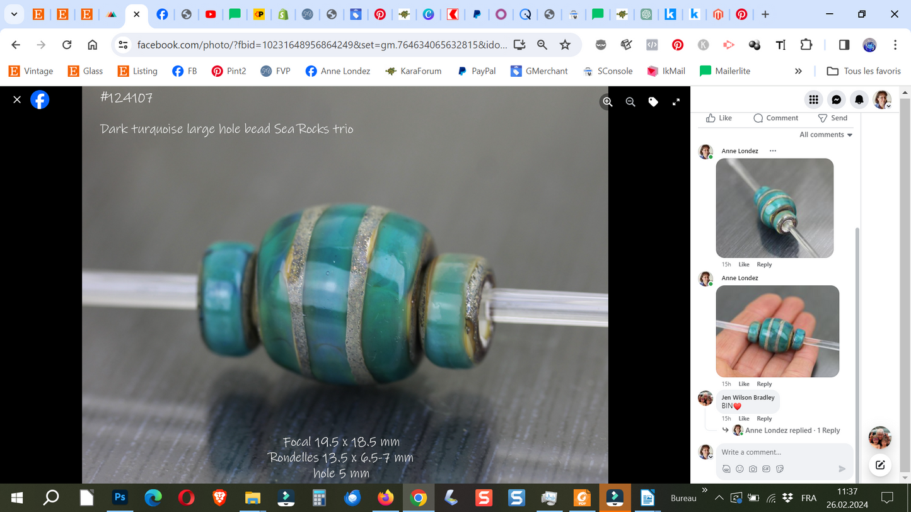Go back in browser history
This screenshot has height=512, width=911.
click(16, 45)
